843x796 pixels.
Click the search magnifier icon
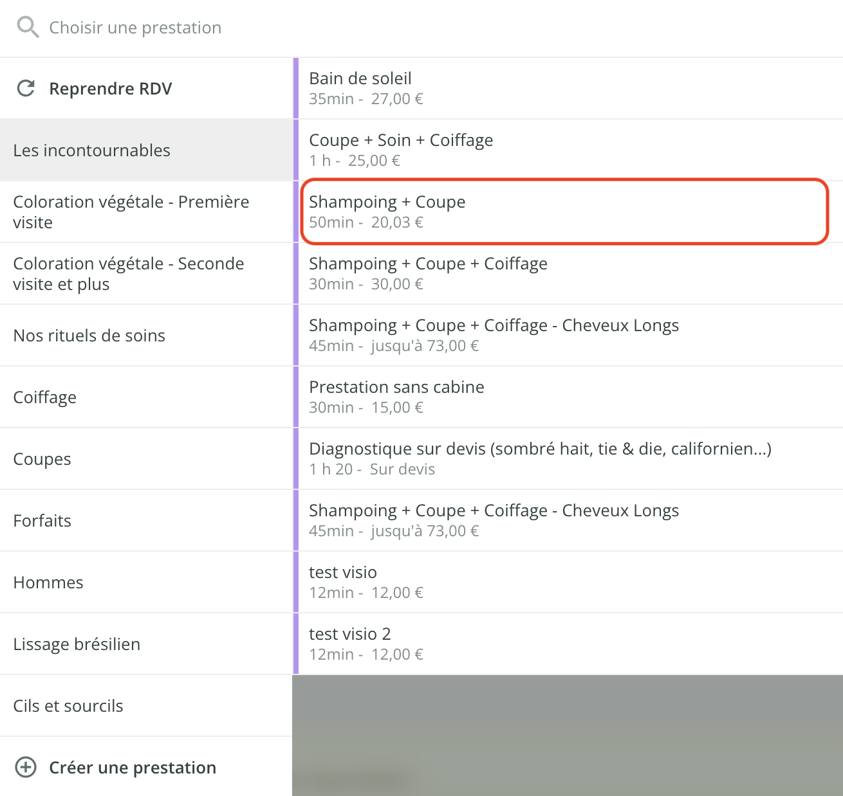tap(28, 28)
